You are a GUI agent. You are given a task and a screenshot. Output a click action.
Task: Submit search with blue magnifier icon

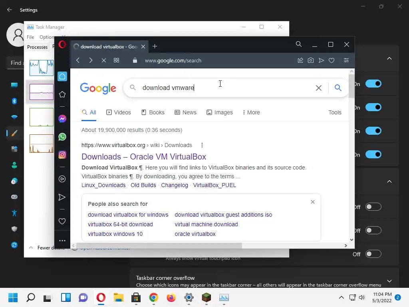pos(338,88)
